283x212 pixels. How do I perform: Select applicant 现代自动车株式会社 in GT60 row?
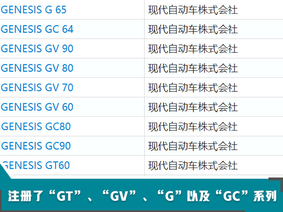[193, 166]
